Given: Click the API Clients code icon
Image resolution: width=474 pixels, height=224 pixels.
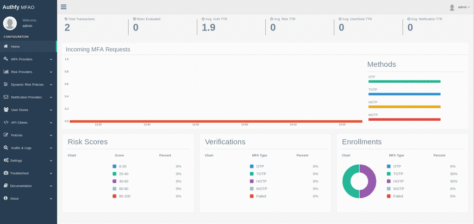Looking at the screenshot, I should click(6, 123).
